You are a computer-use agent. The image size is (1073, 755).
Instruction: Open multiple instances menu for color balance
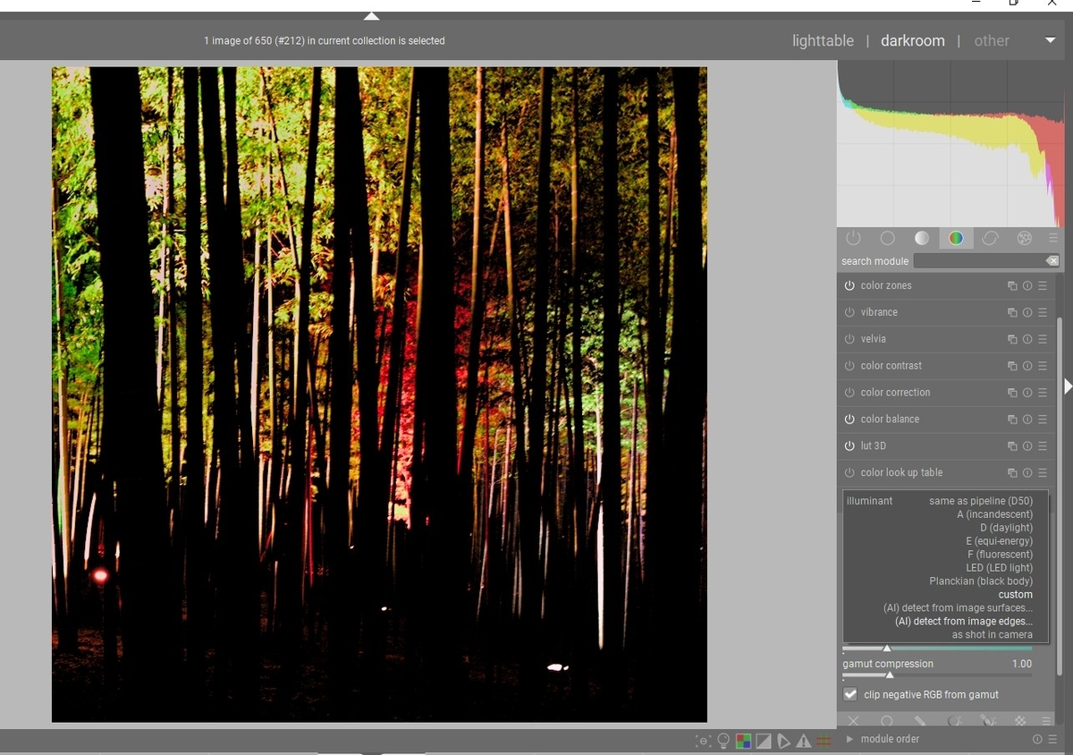[x=1012, y=420]
